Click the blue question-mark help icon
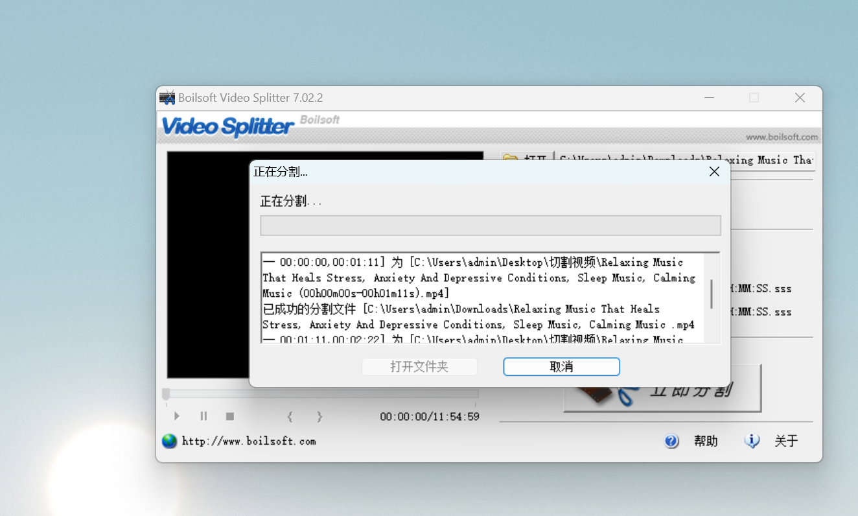 [671, 441]
